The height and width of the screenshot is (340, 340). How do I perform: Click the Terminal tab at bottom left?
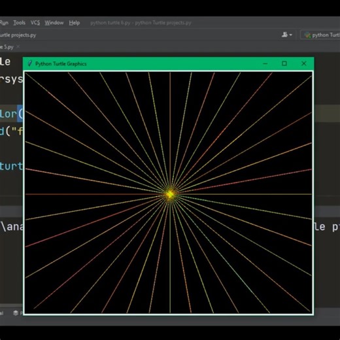tap(2, 313)
